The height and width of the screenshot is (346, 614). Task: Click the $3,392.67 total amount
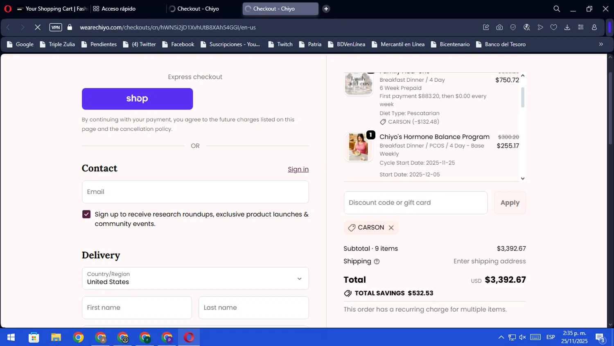click(505, 280)
